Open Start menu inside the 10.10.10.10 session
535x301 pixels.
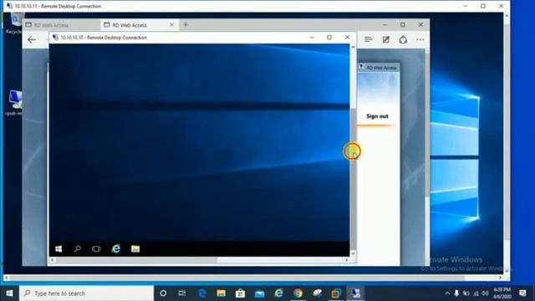pyautogui.click(x=59, y=249)
